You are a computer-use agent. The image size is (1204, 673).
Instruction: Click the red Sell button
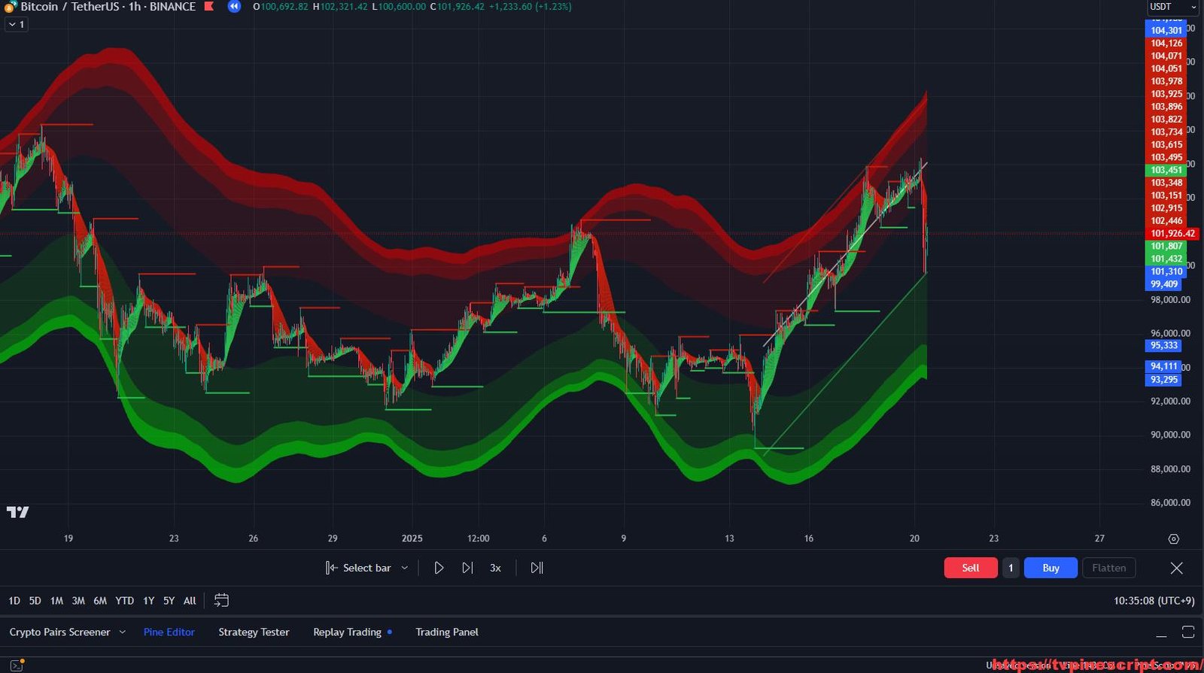tap(970, 568)
